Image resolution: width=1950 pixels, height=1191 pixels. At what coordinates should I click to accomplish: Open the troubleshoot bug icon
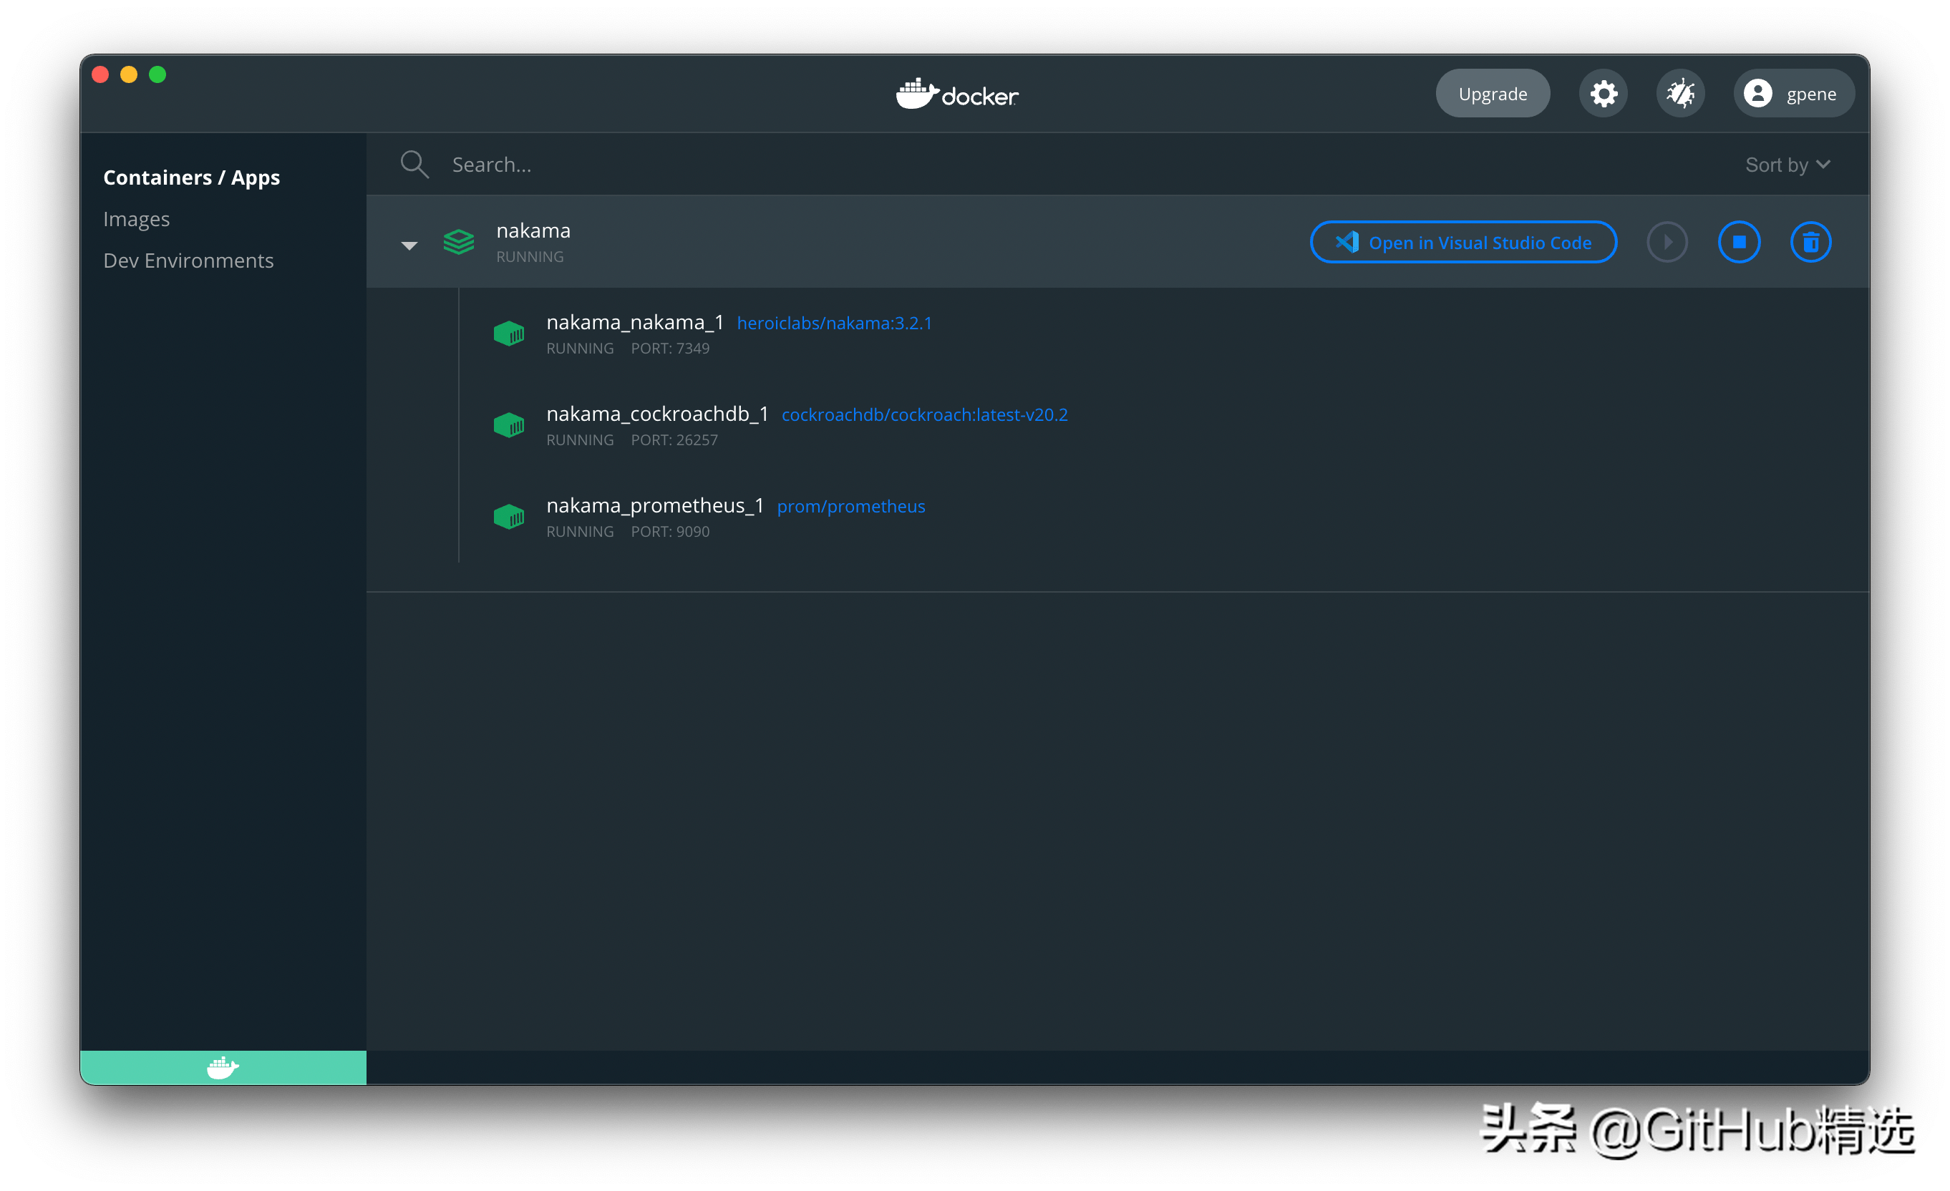click(x=1680, y=93)
